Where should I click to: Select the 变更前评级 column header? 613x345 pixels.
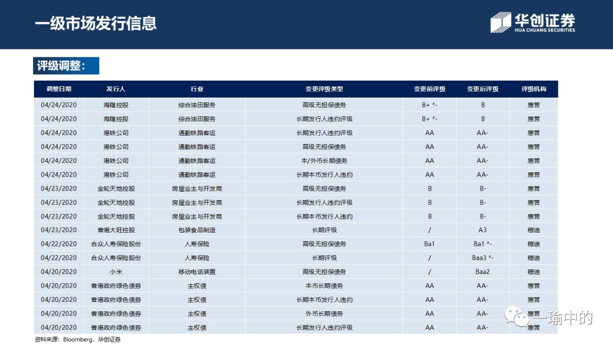coord(430,89)
